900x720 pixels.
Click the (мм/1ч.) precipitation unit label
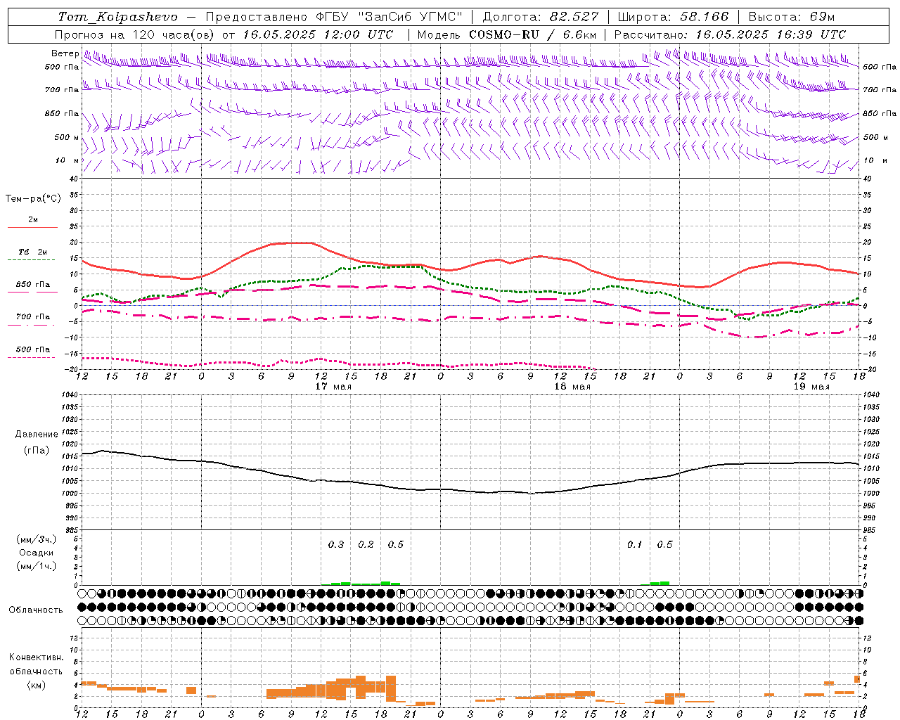pos(37,566)
